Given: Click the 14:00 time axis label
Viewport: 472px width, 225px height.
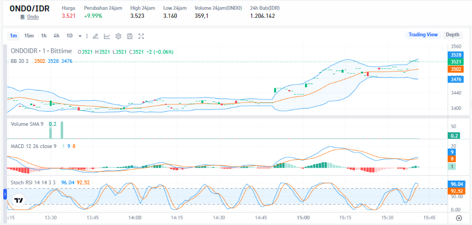Looking at the screenshot, I should pyautogui.click(x=135, y=217).
